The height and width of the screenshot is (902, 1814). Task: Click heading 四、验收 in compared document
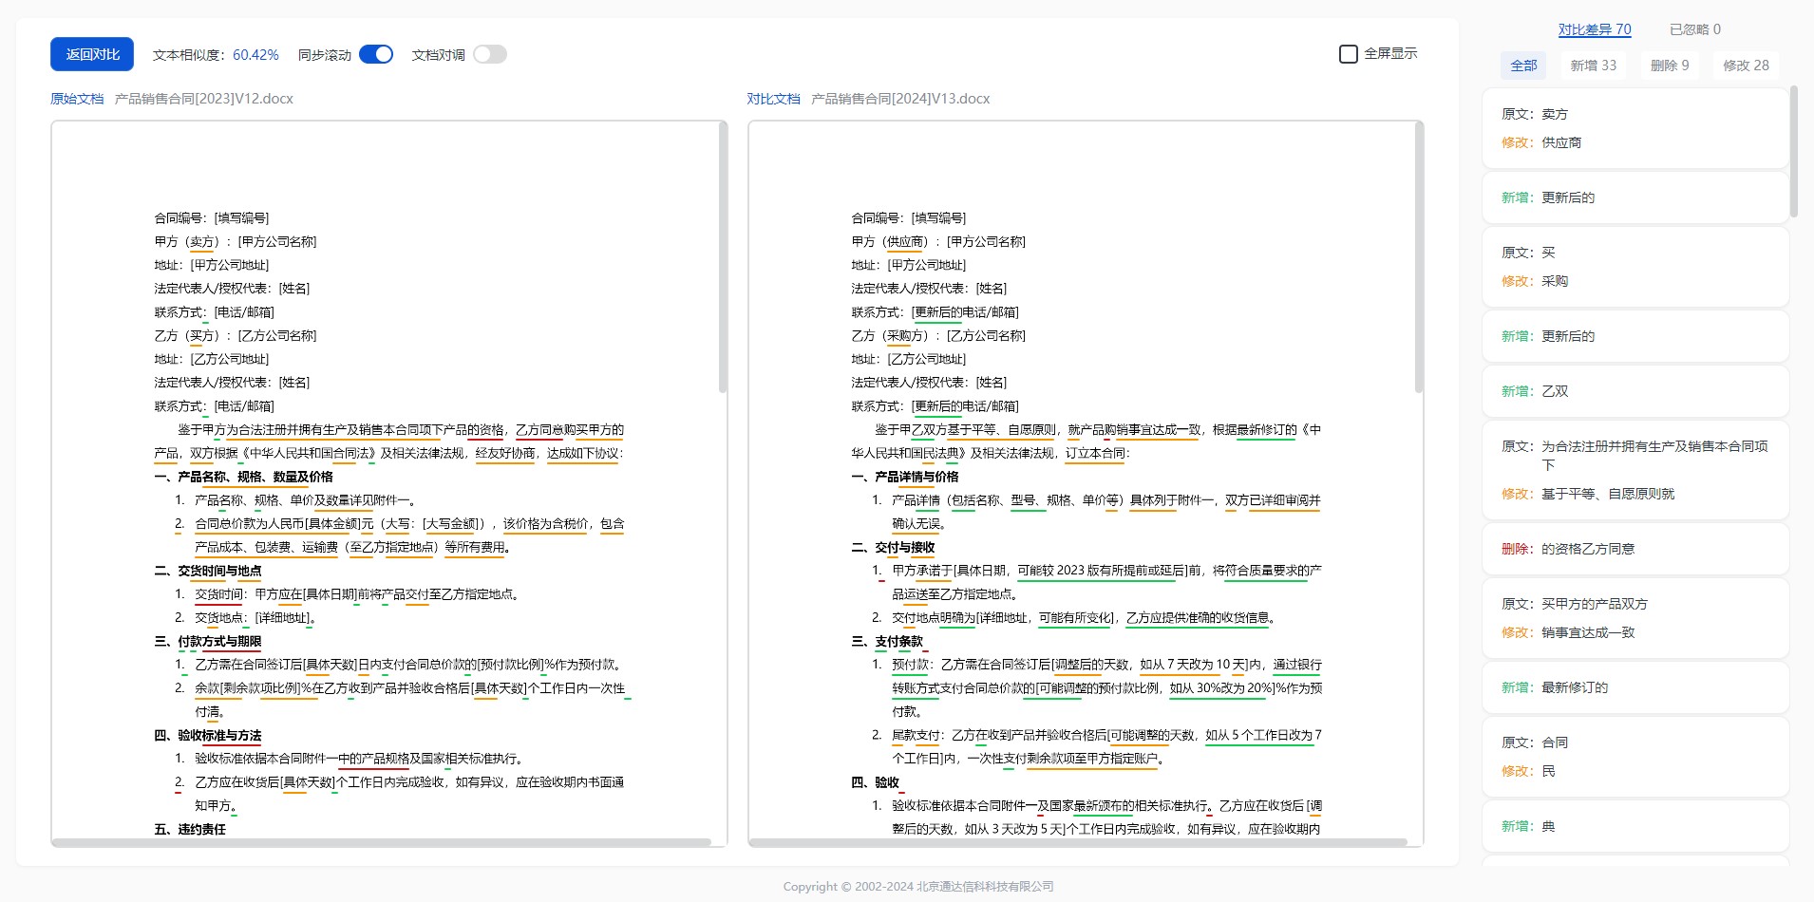[876, 782]
